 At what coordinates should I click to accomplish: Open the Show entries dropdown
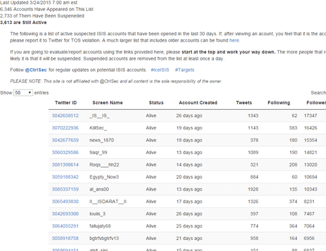(x=23, y=93)
